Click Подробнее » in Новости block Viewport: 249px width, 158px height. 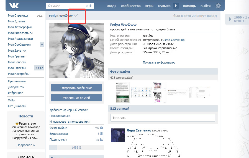[26, 145]
